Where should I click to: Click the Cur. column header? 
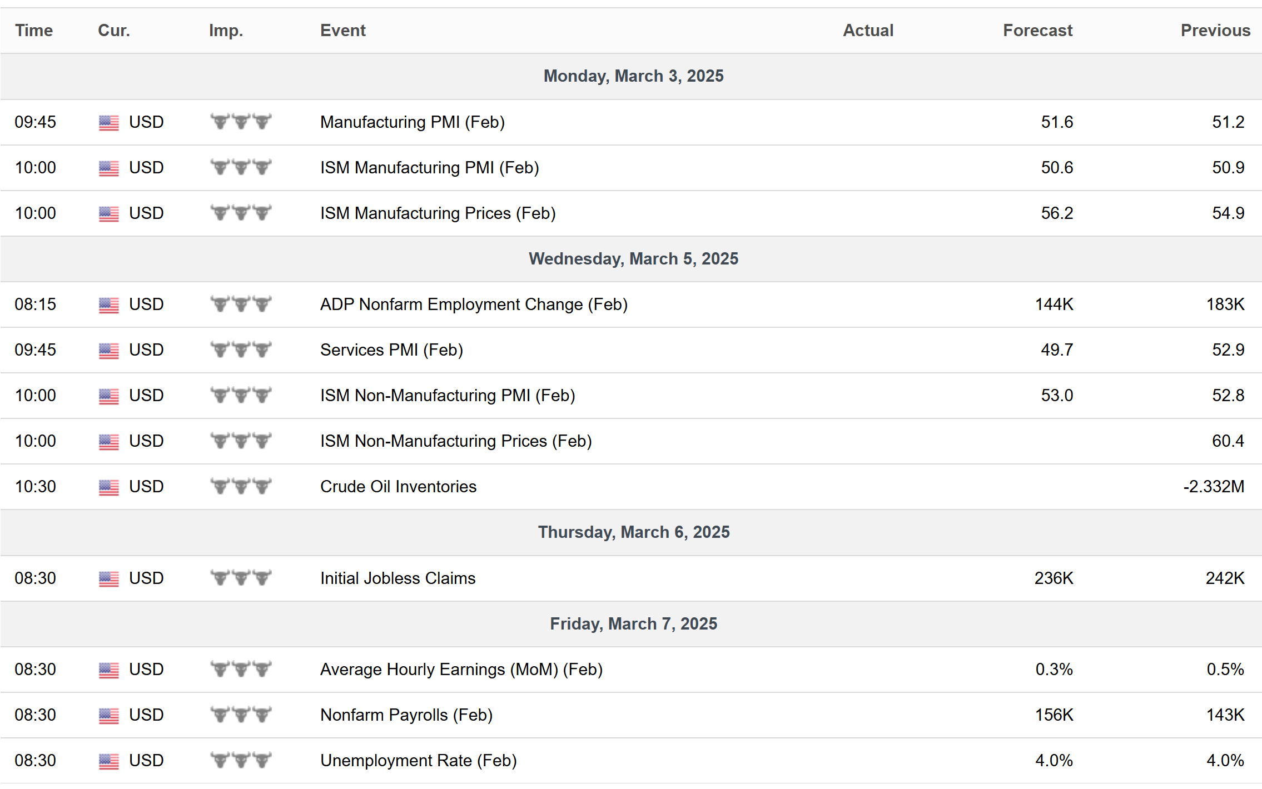click(114, 31)
